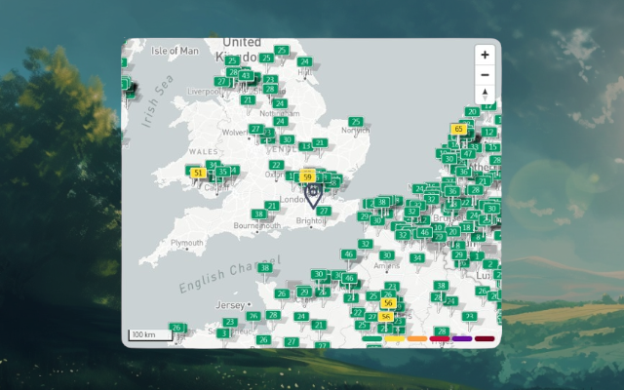The image size is (624, 390).
Task: Zoom in with the plus button
Action: tap(485, 55)
